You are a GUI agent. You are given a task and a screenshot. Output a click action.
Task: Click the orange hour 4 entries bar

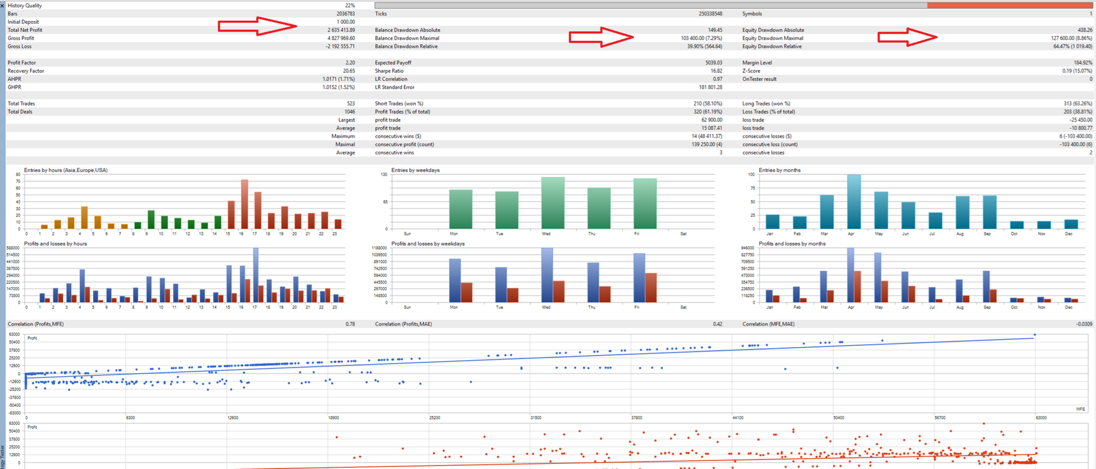84,218
